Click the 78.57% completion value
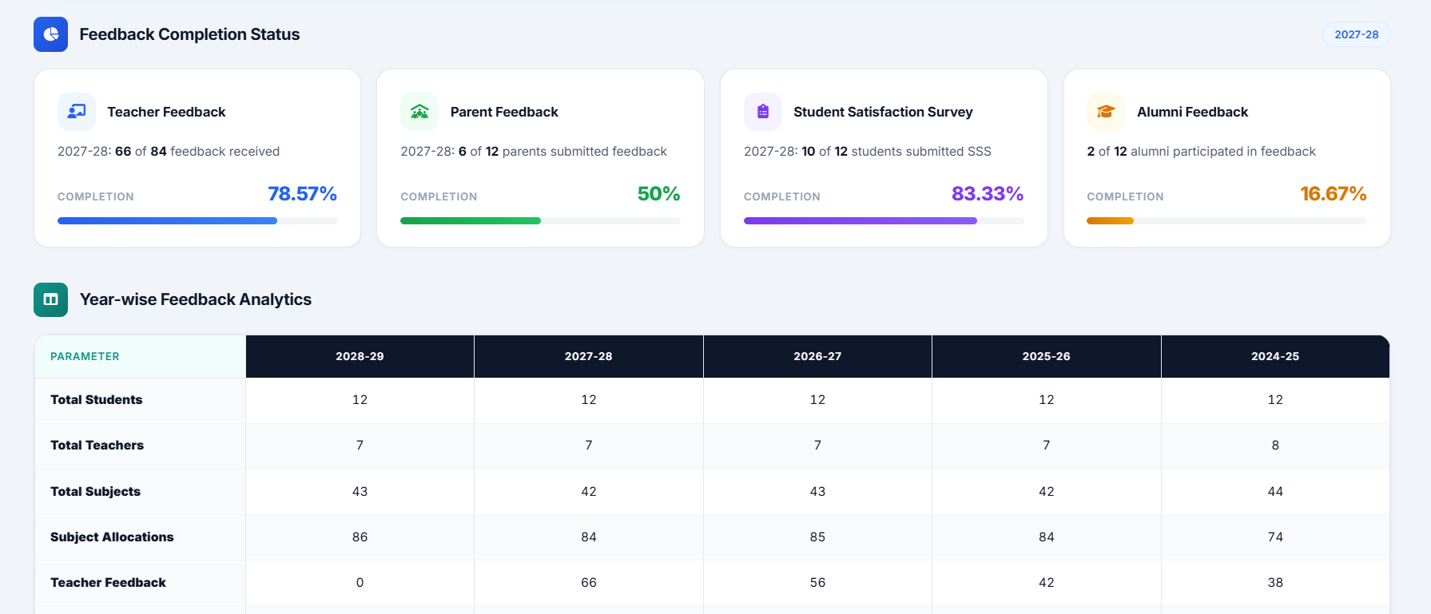The width and height of the screenshot is (1431, 614). (x=302, y=194)
